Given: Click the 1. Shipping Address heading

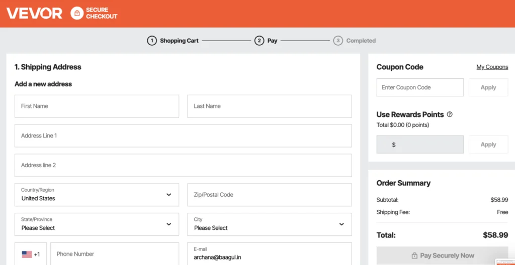Looking at the screenshot, I should (x=48, y=67).
